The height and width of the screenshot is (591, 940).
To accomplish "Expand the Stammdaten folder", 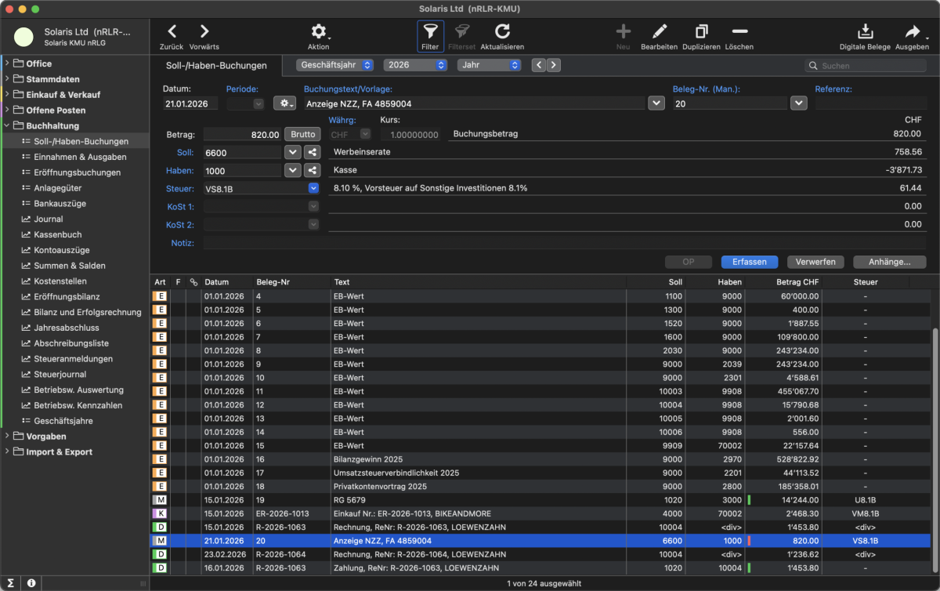I will click(8, 79).
